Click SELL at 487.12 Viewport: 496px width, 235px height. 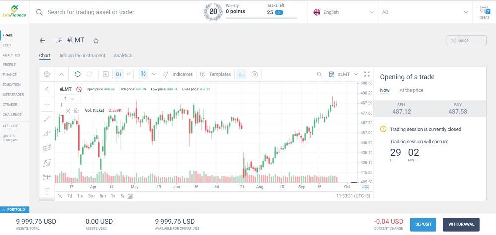click(x=402, y=109)
